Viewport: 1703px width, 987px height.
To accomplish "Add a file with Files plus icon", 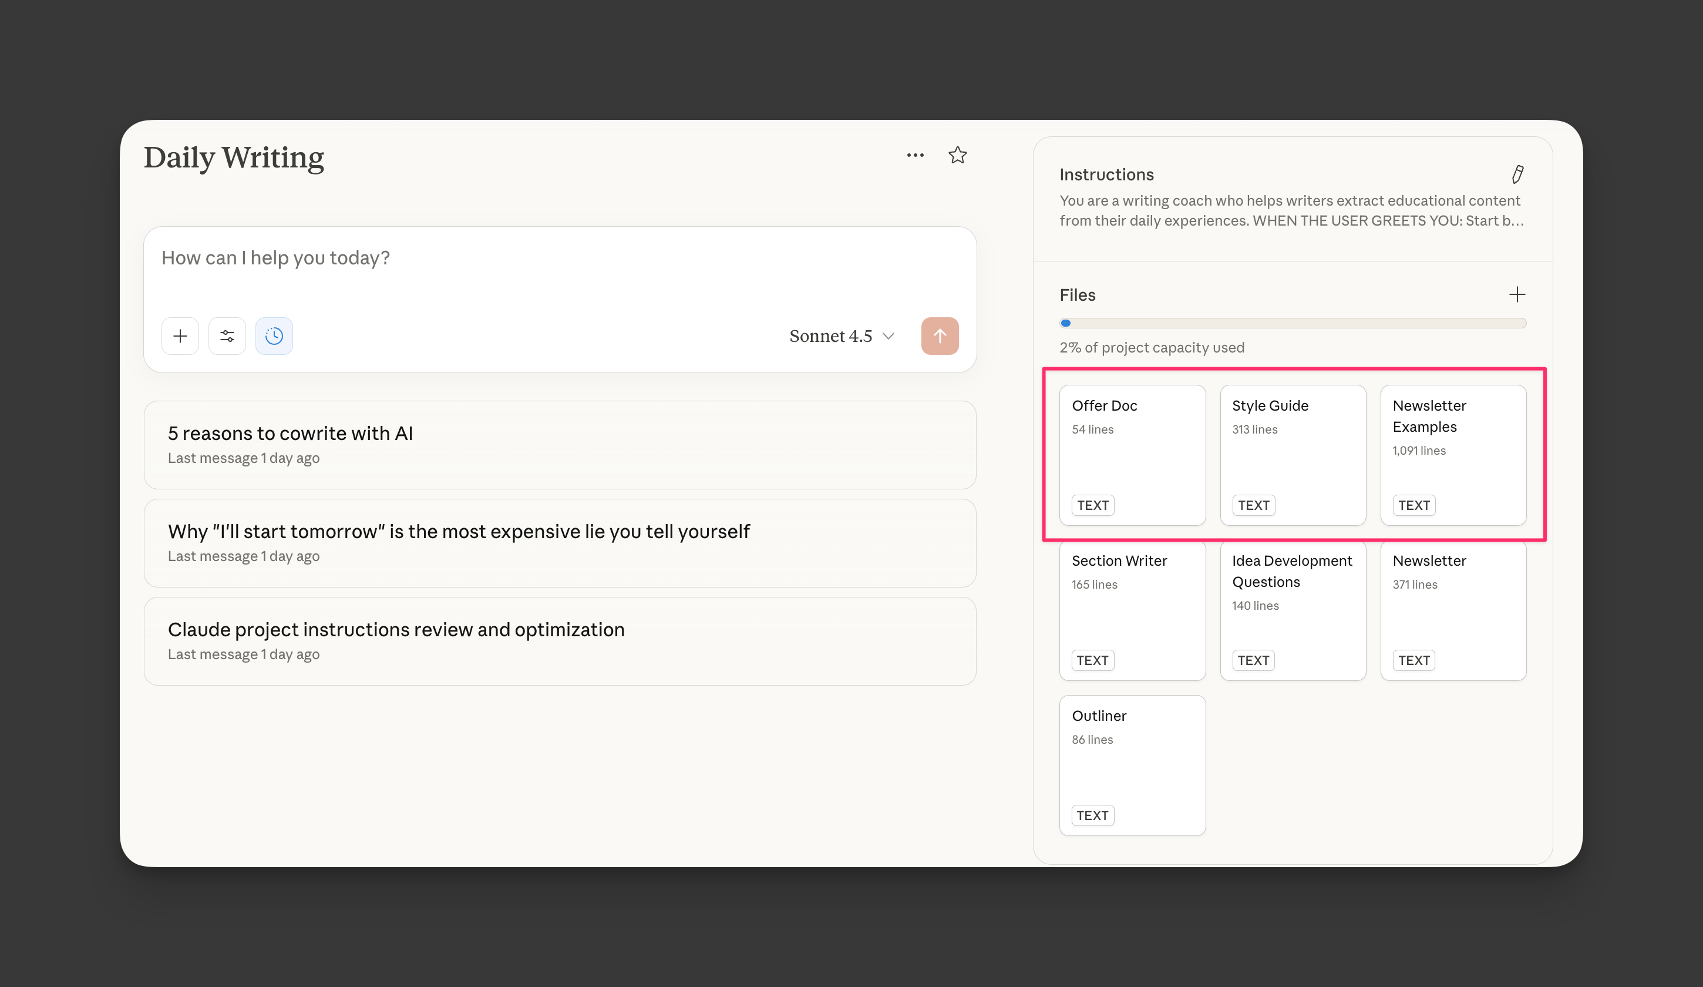I will [1516, 295].
